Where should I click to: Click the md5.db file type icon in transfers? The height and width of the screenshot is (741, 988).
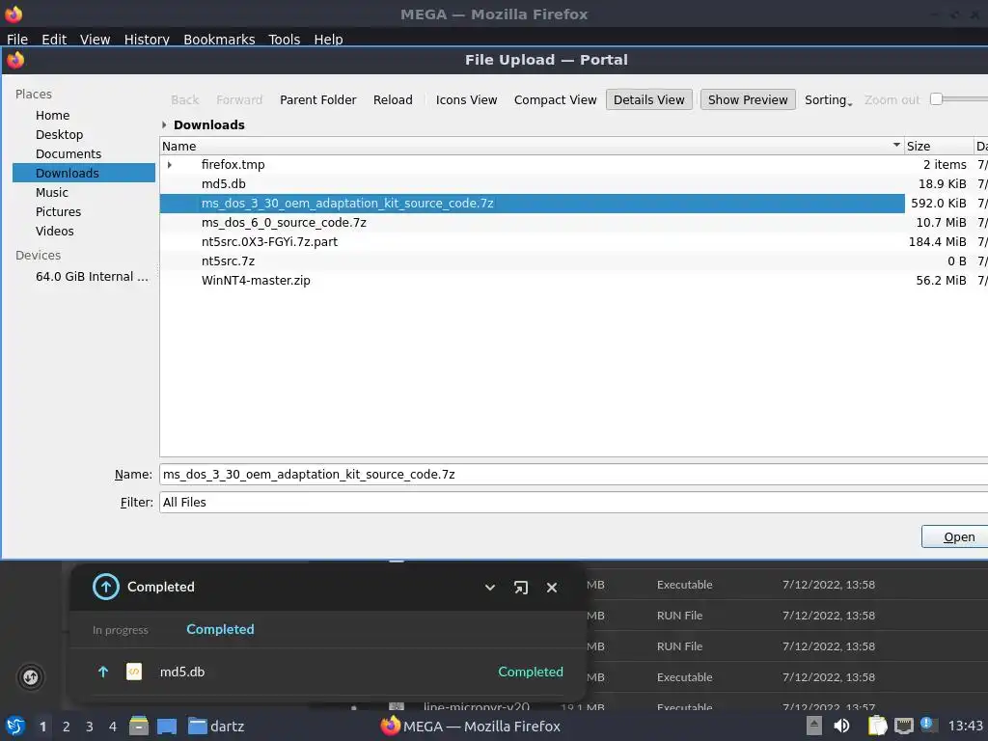[x=134, y=672]
